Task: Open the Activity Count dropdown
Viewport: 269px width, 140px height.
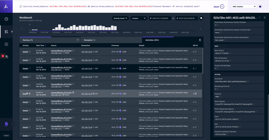Action: [x=120, y=18]
